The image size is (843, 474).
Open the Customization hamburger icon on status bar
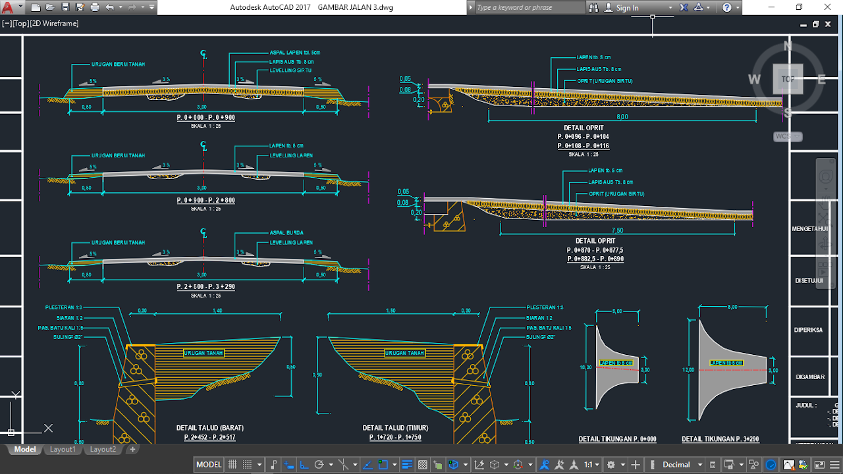[834, 464]
